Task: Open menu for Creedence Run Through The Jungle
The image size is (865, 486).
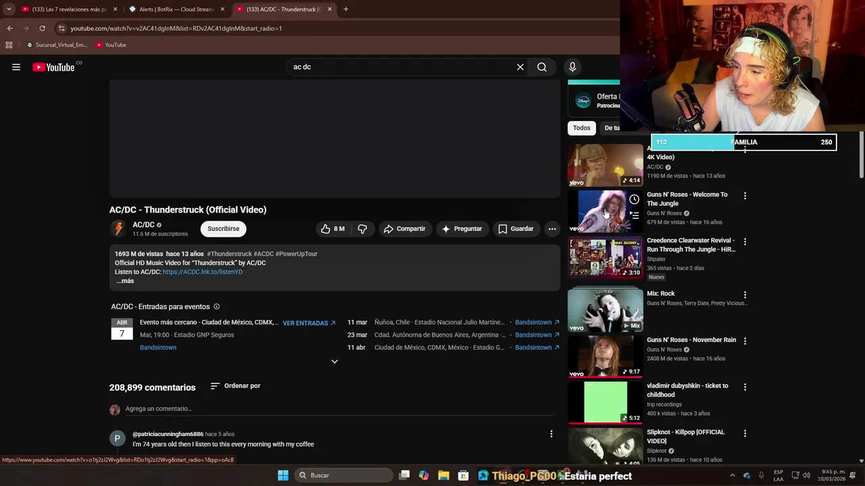Action: coord(745,242)
